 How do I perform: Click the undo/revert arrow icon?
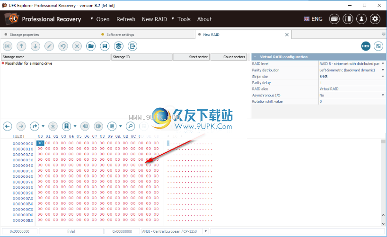pos(63,46)
